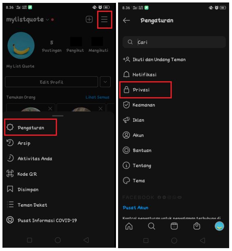Tap the Lihat Semua link
The height and width of the screenshot is (251, 232).
click(97, 97)
